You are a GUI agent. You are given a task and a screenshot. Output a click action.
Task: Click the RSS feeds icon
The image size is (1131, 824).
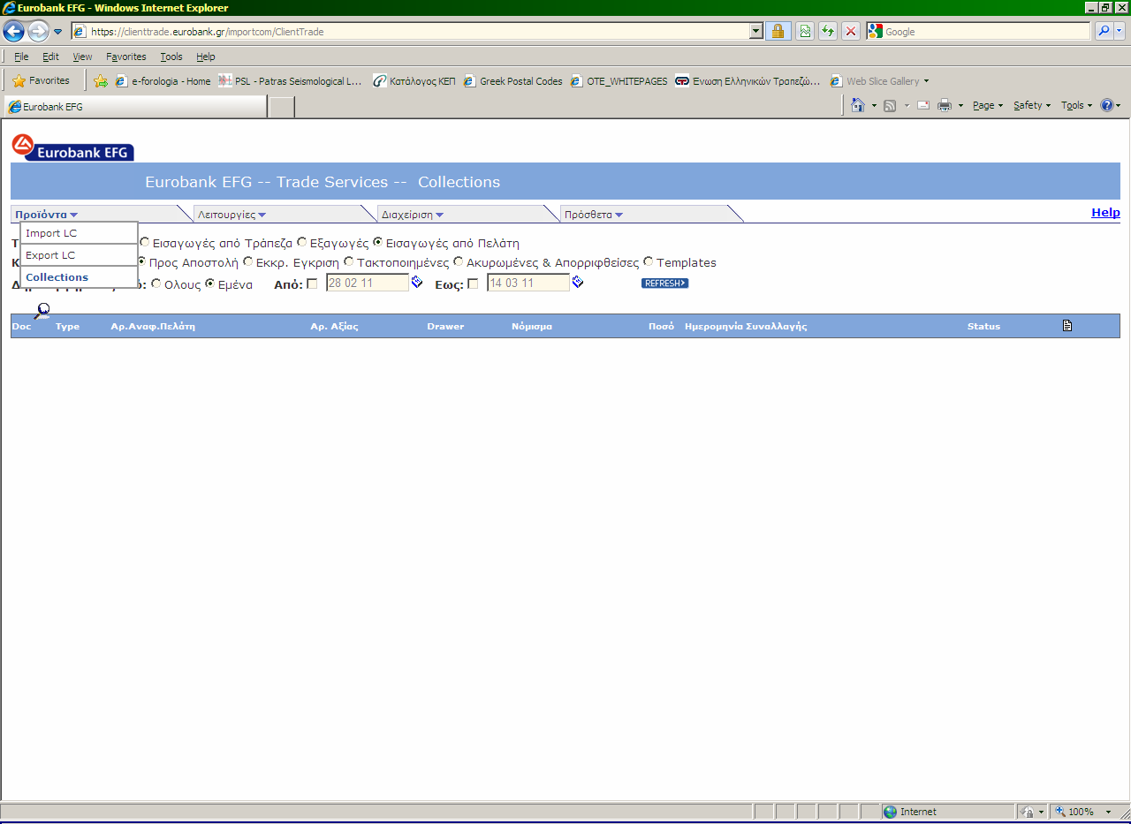(890, 105)
